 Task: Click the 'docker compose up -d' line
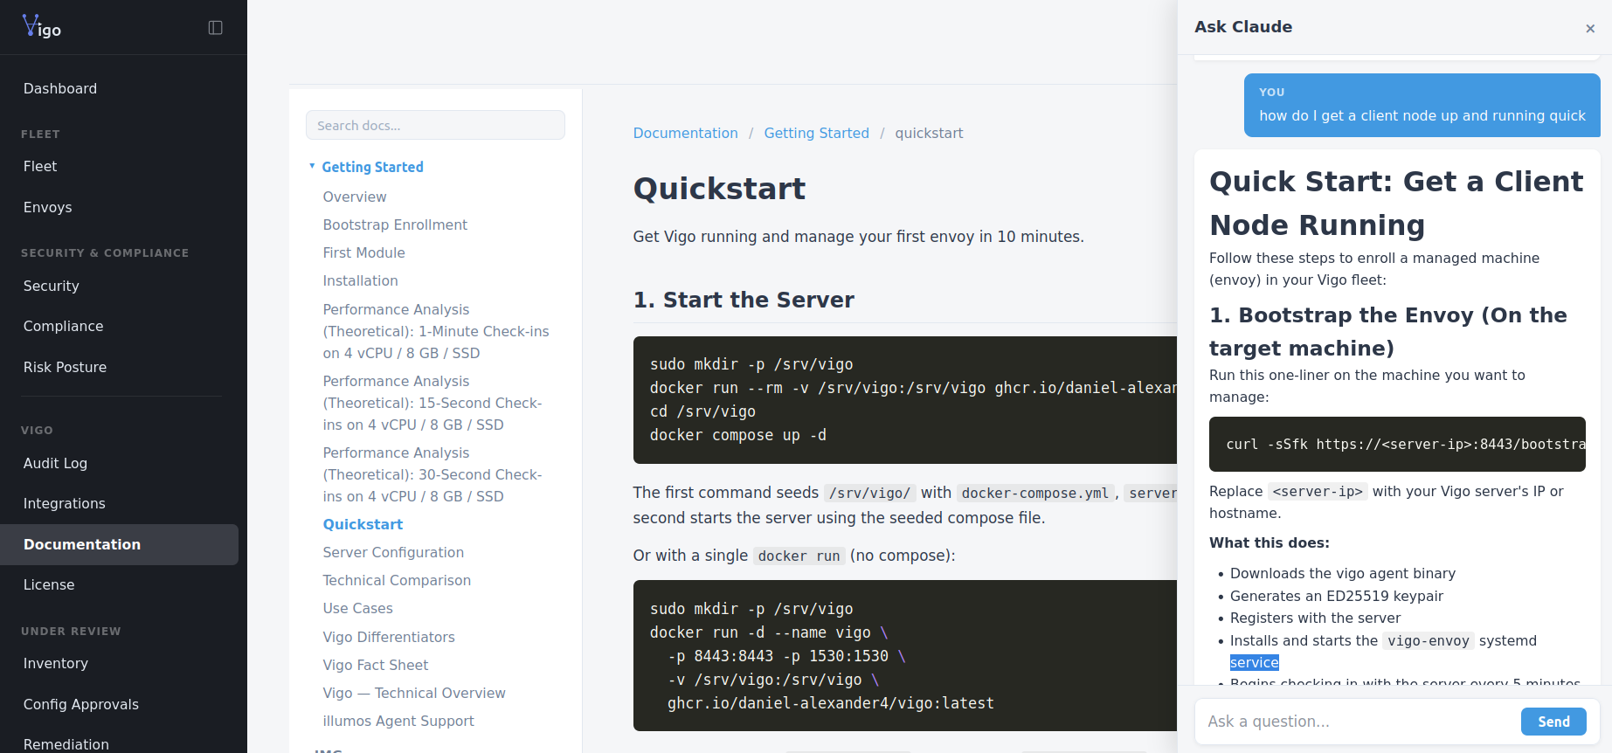[x=737, y=435]
